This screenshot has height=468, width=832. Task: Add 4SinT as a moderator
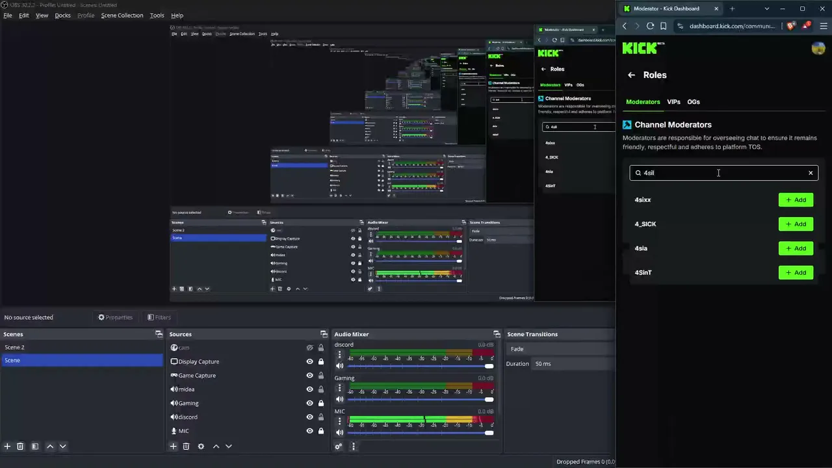[x=796, y=272]
